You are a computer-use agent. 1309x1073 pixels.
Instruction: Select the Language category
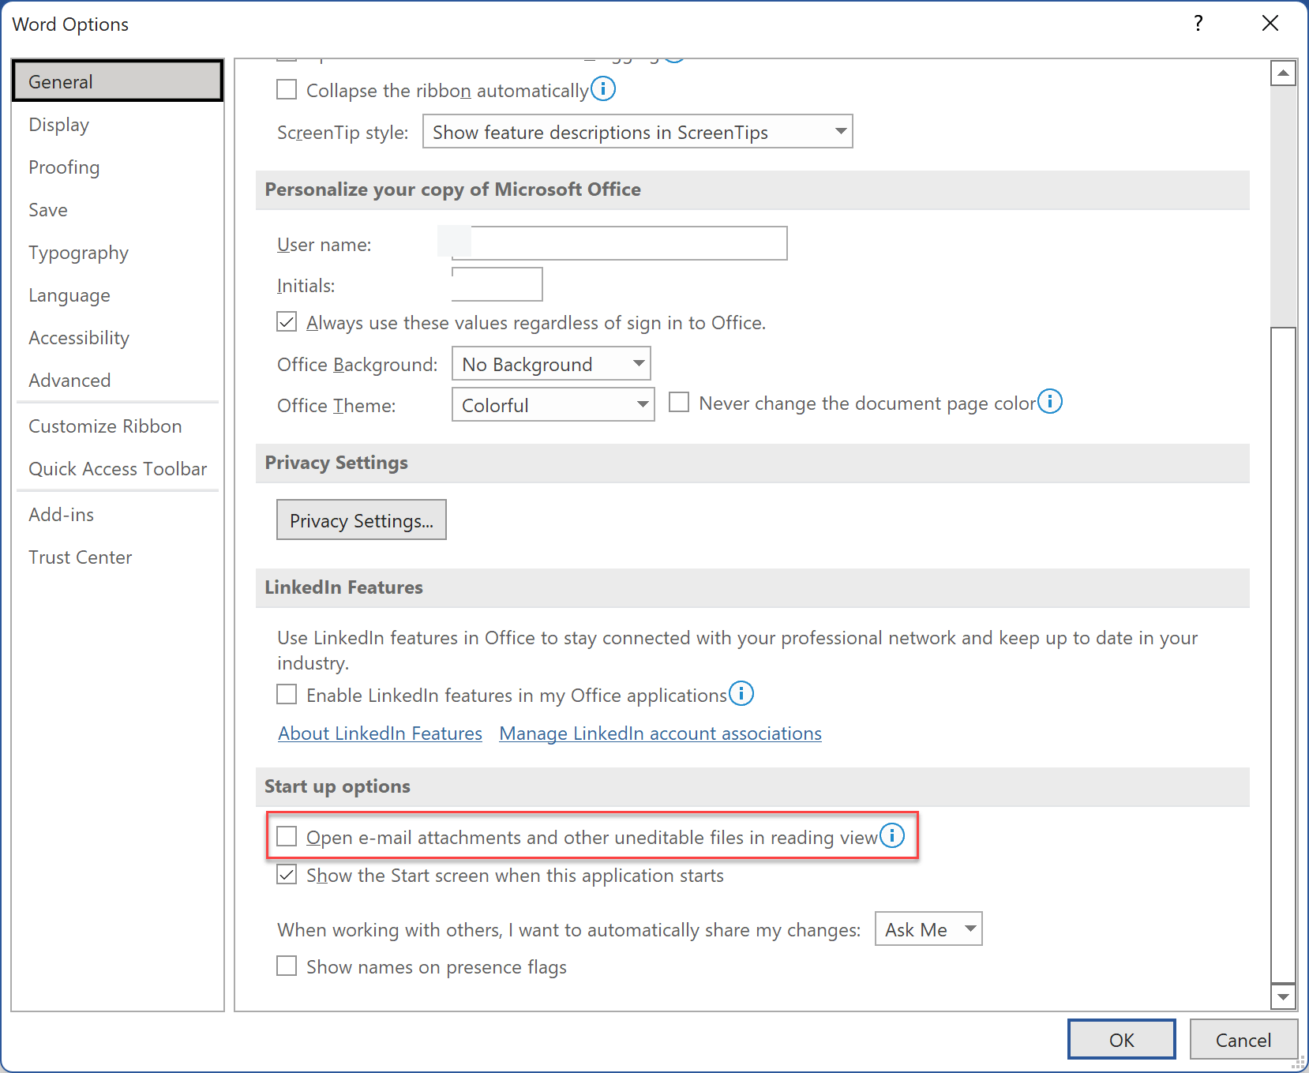tap(118, 295)
